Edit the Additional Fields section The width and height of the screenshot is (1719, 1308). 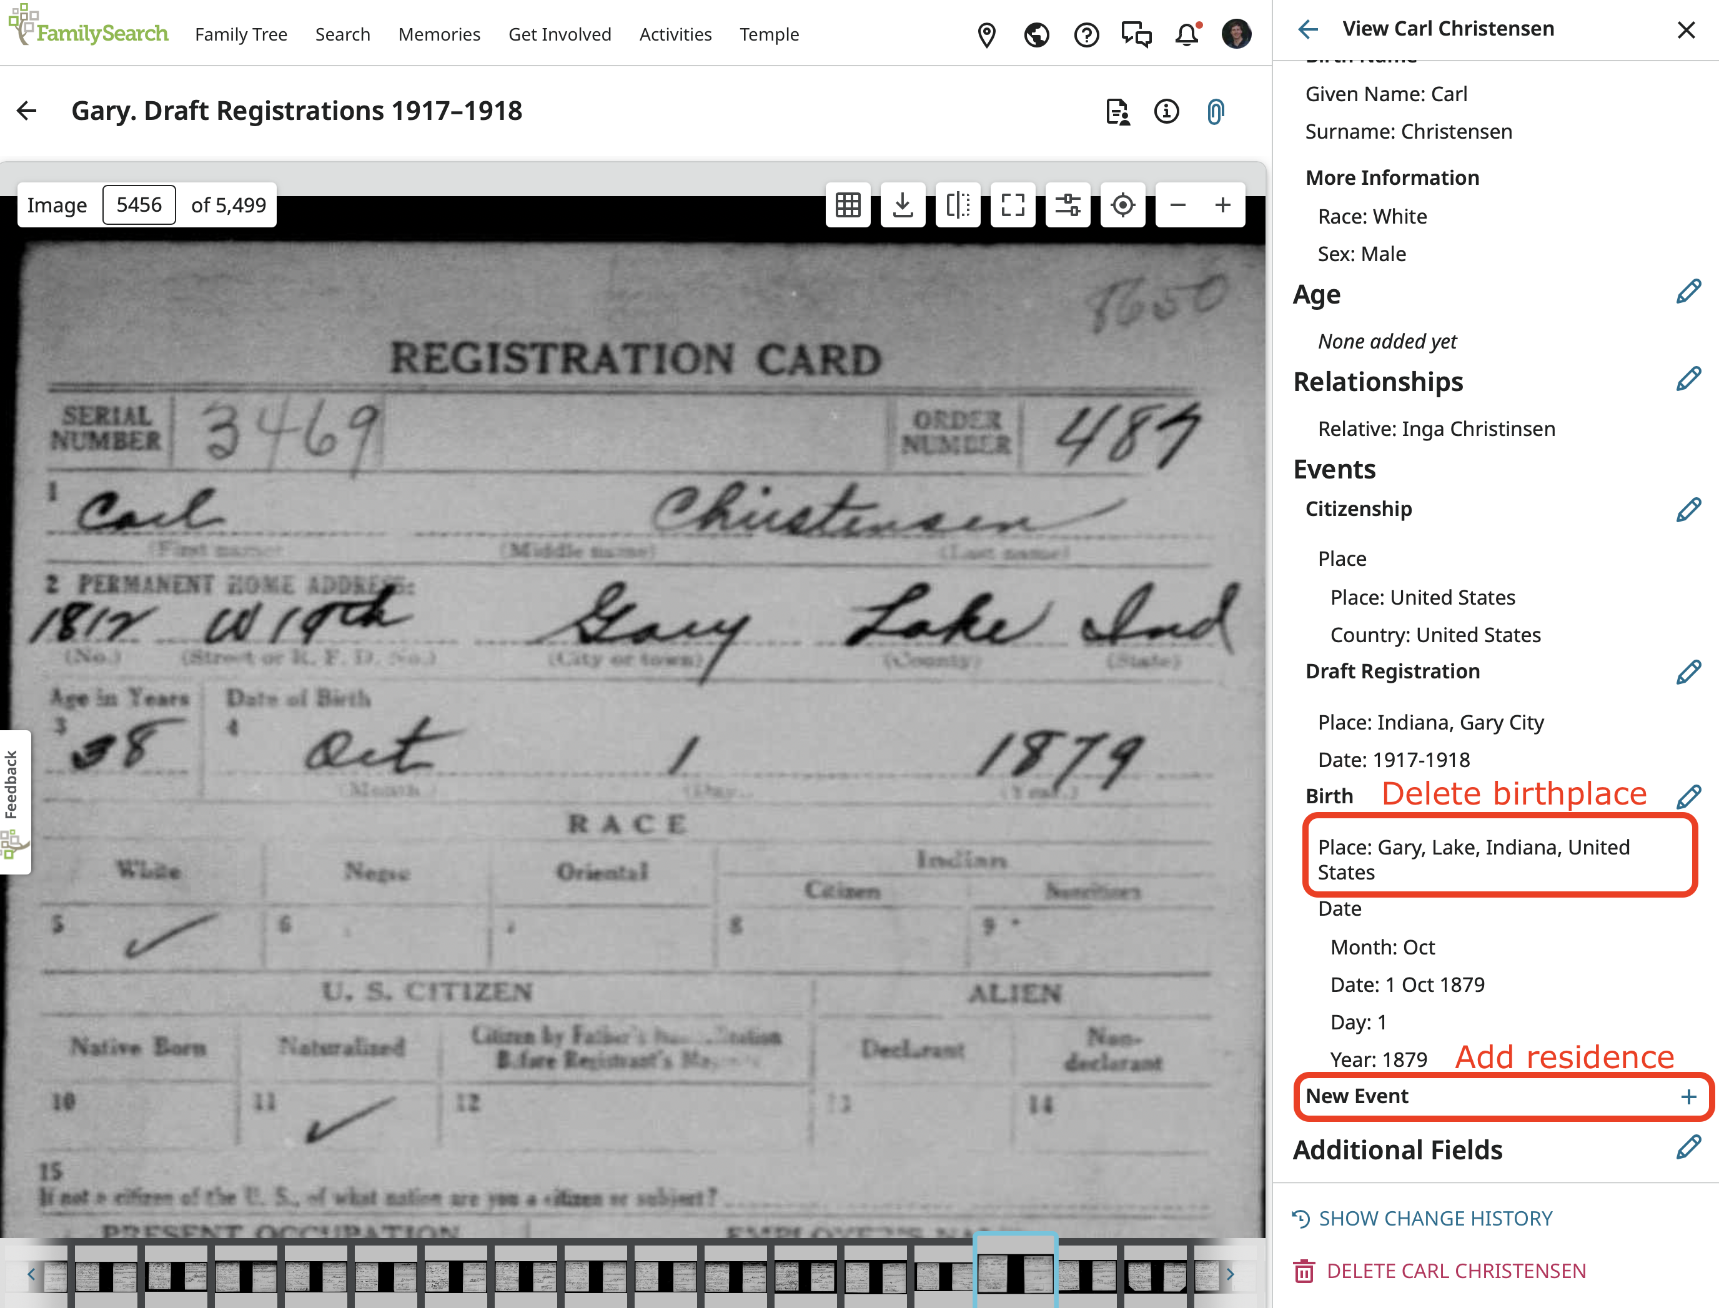[x=1688, y=1147]
